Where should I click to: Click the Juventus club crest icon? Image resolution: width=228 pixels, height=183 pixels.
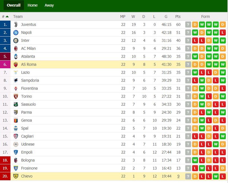pos(16,24)
